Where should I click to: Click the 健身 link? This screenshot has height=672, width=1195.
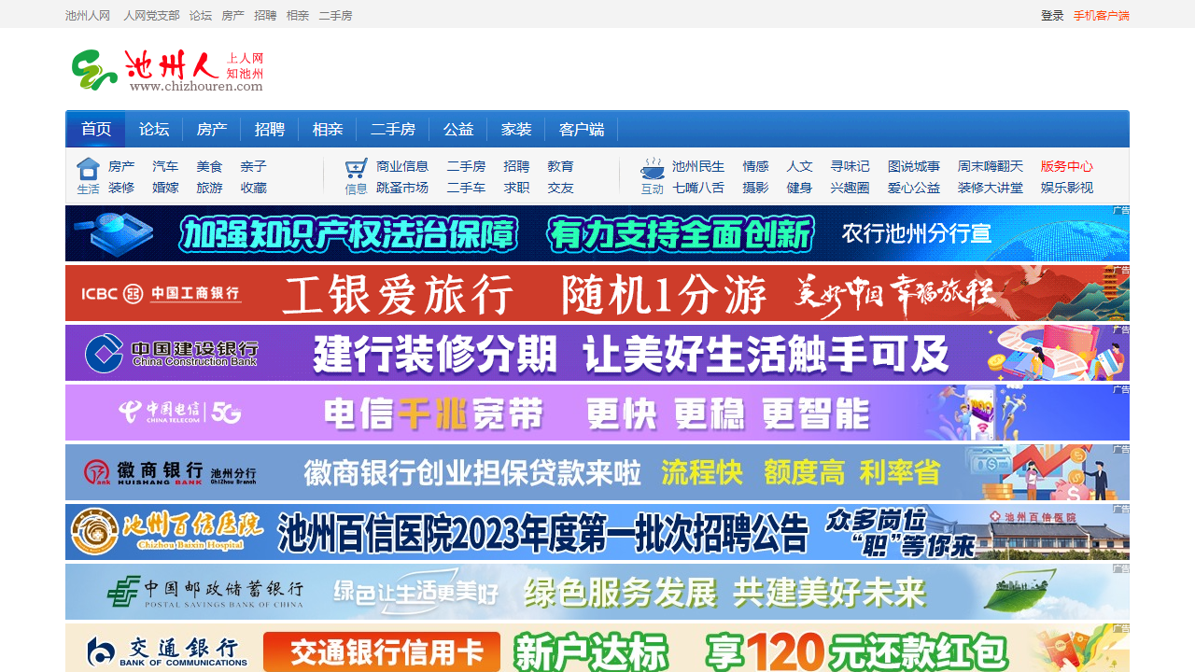[x=799, y=188]
